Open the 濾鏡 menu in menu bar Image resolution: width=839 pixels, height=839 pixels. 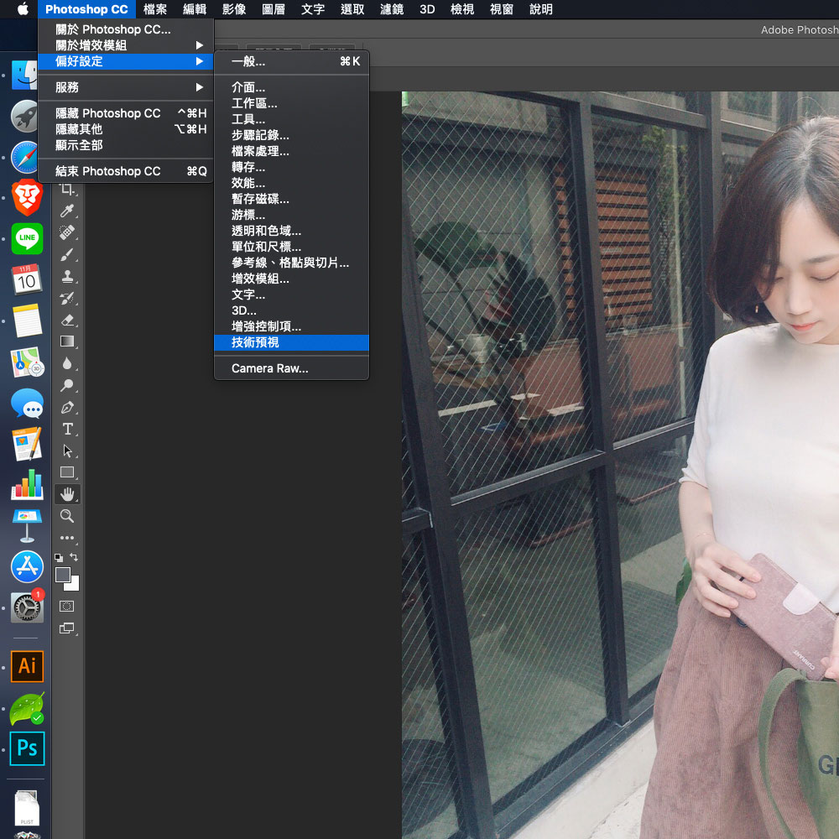point(390,9)
